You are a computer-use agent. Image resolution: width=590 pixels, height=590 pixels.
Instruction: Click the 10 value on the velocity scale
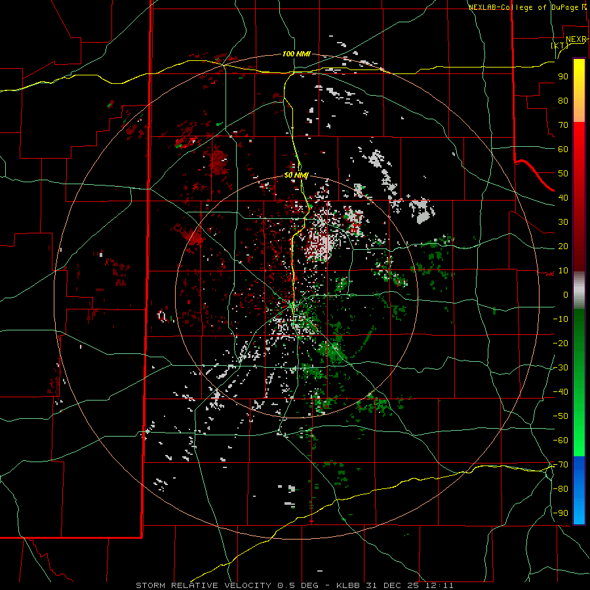tap(563, 271)
